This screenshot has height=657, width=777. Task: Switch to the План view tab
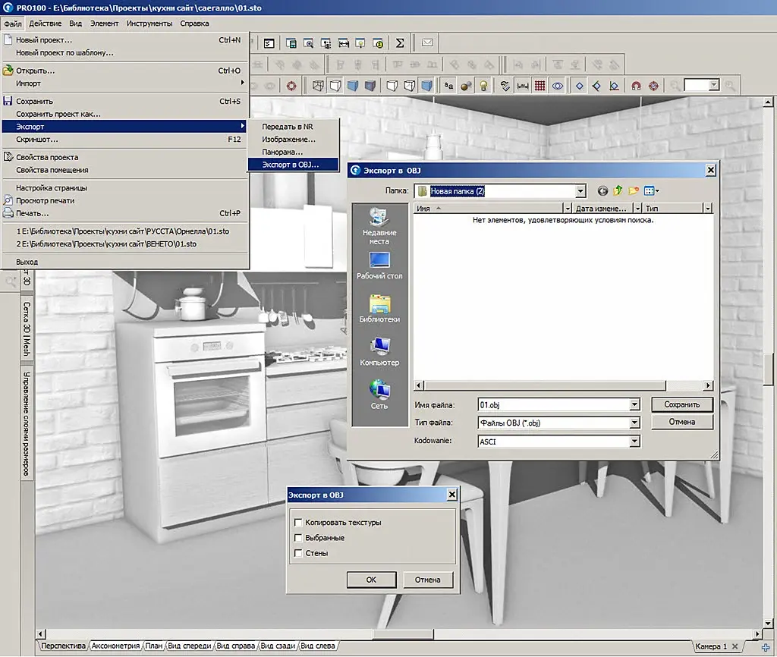(x=153, y=646)
